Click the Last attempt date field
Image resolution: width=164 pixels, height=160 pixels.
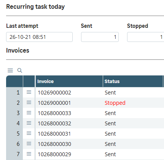pos(39,37)
